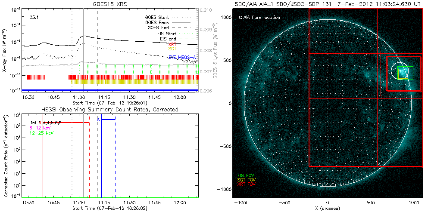The width and height of the screenshot is (431, 215).
Task: Click the red XRT legend label
Action: click(172, 44)
